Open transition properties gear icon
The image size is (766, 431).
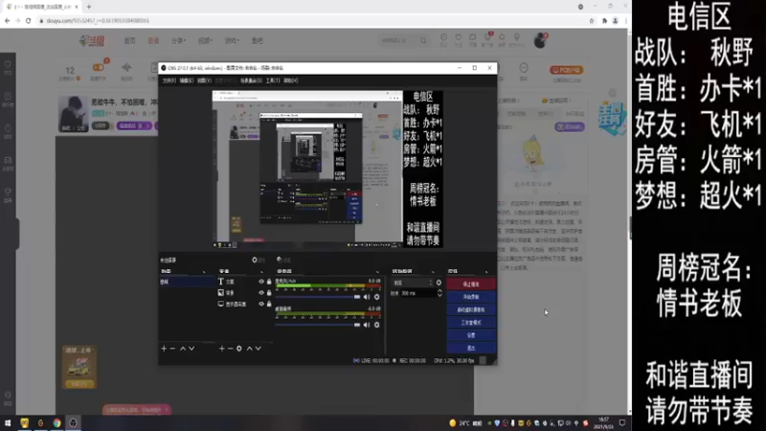pos(439,283)
